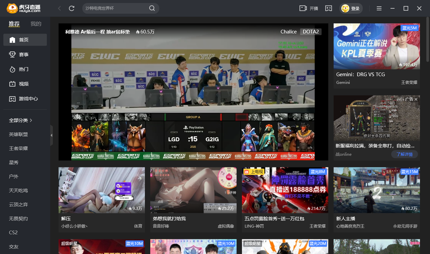
Task: Open 视频 in the sidebar
Action: [25, 84]
